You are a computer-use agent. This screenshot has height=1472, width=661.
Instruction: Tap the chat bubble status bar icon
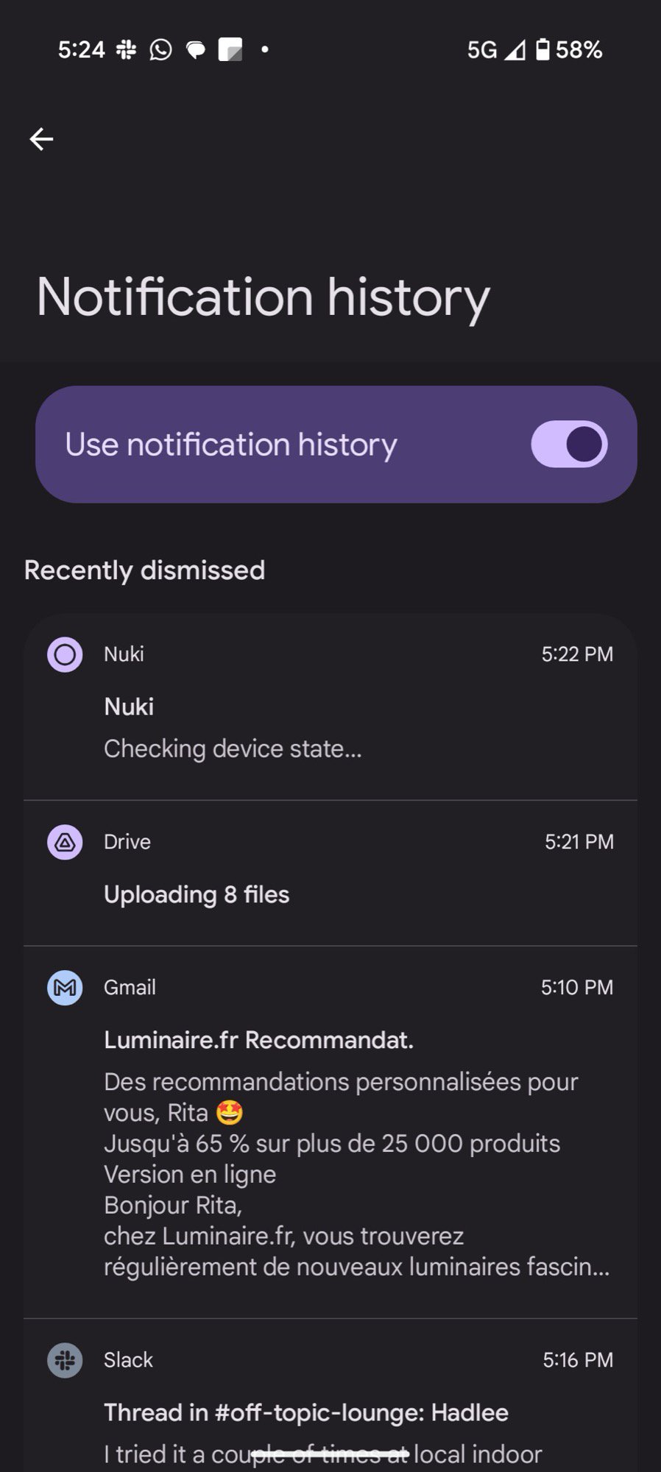196,50
